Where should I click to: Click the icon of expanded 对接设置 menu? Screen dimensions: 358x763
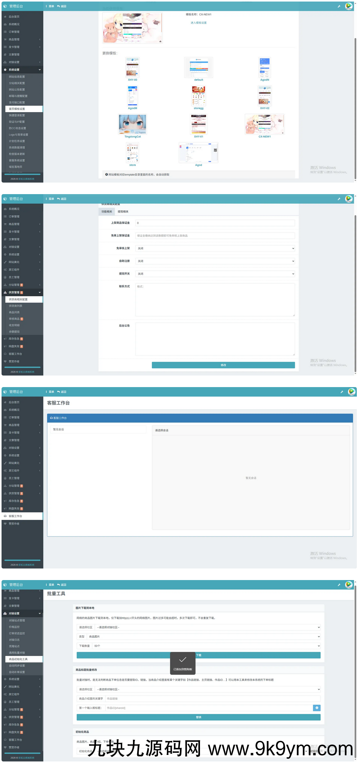pos(5,613)
